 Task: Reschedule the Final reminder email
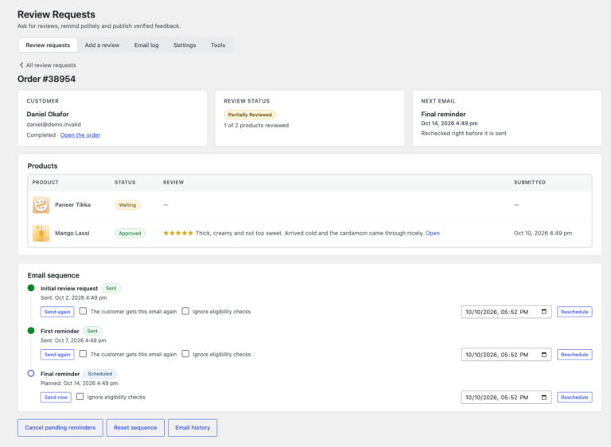tap(574, 398)
